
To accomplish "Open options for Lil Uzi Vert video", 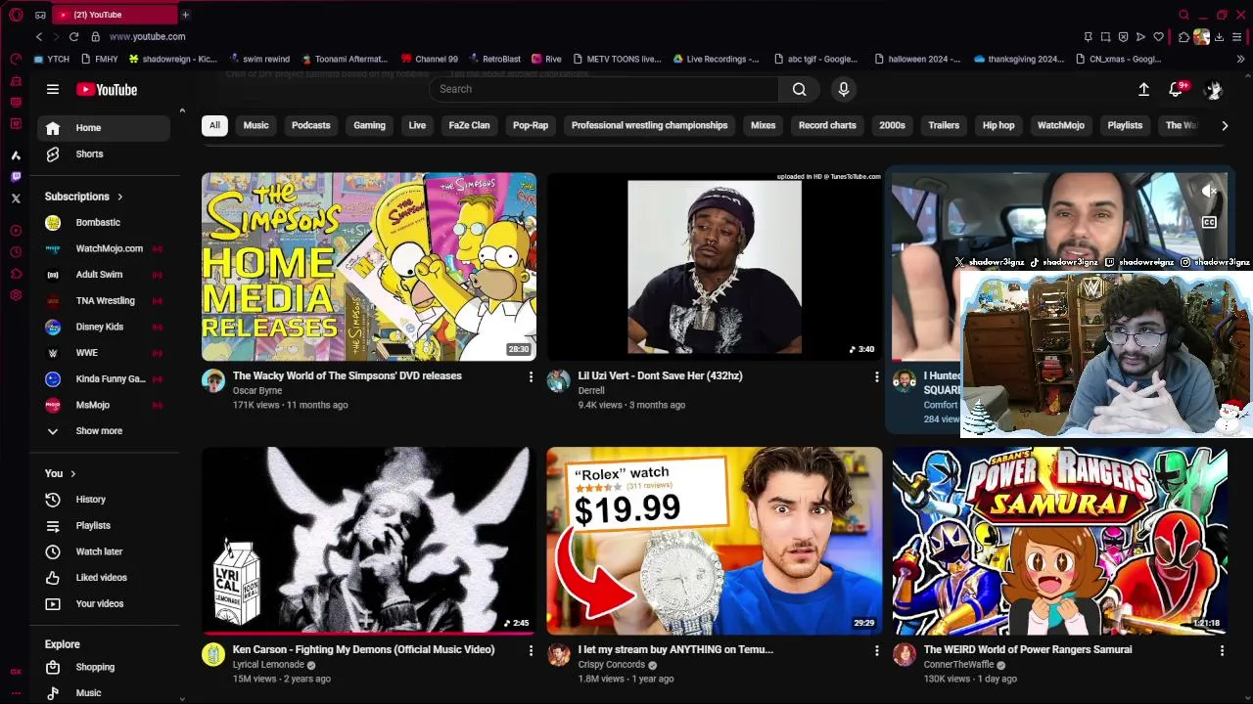I will click(876, 376).
